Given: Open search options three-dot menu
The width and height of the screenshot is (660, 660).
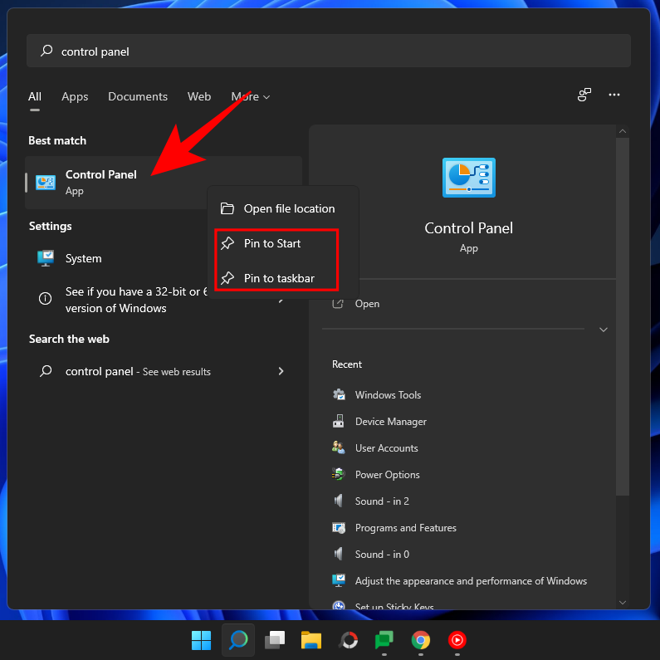Looking at the screenshot, I should pos(614,95).
